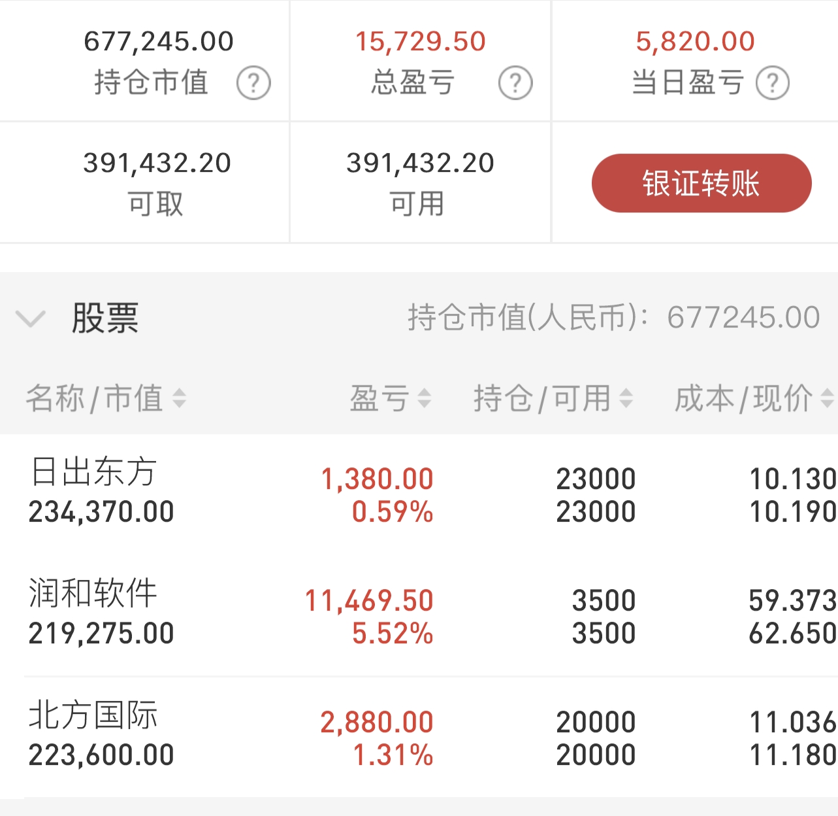The image size is (838, 816).
Task: Tap the 可取 balance 391,432.20
Action: (157, 163)
